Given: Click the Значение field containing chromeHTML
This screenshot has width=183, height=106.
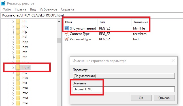Looking at the screenshot, I should coord(124,89).
